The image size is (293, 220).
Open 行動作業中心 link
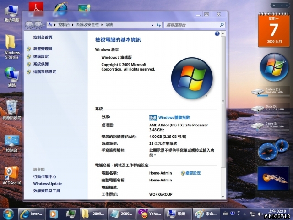click(45, 176)
